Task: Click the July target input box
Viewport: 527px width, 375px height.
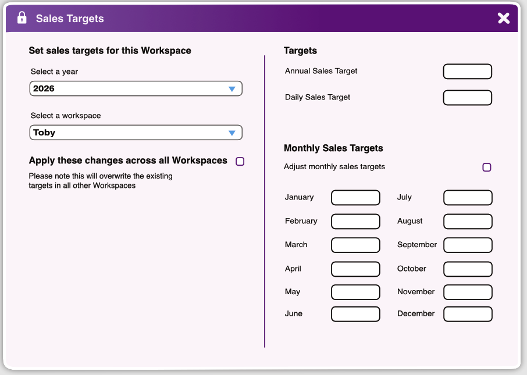Action: click(468, 198)
